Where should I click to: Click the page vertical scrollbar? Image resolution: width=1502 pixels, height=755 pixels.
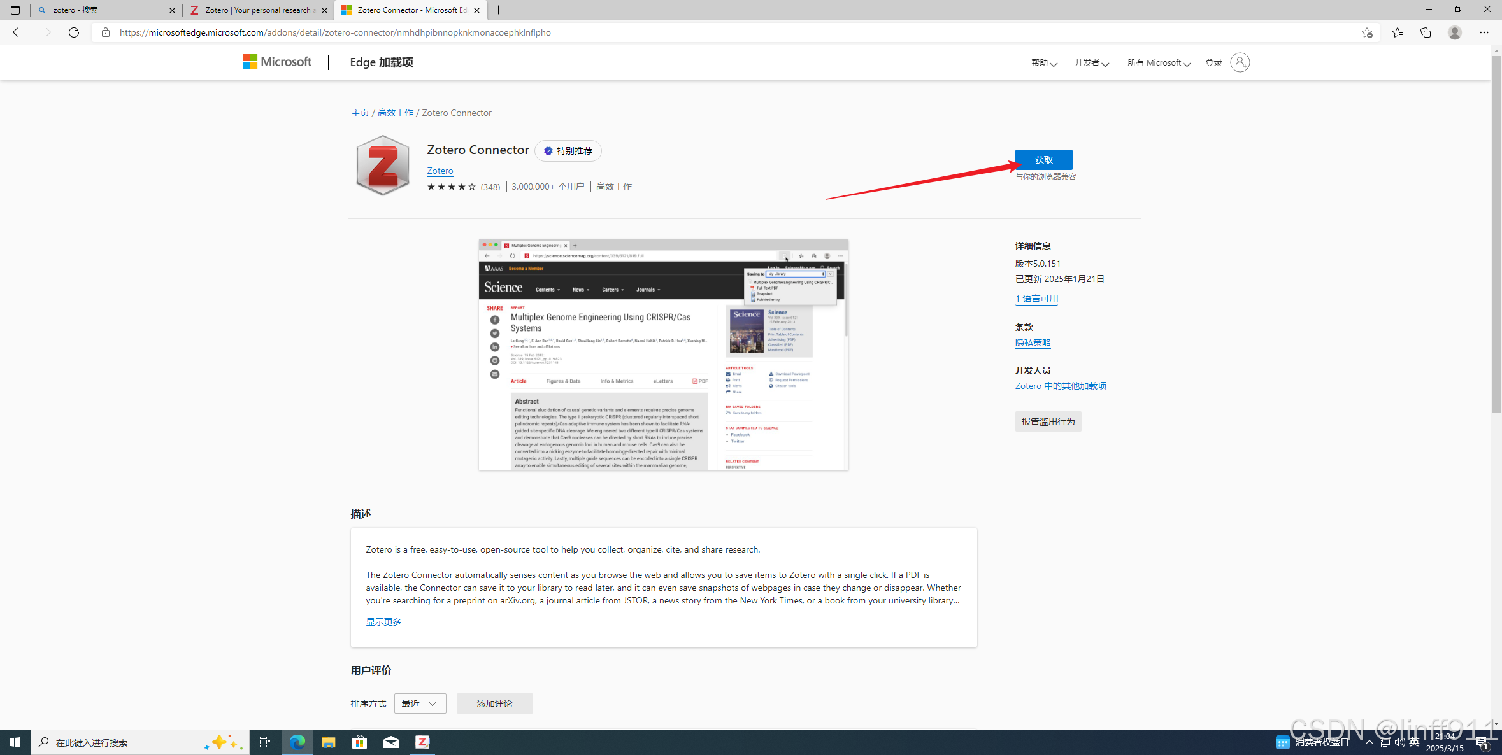pyautogui.click(x=1496, y=236)
